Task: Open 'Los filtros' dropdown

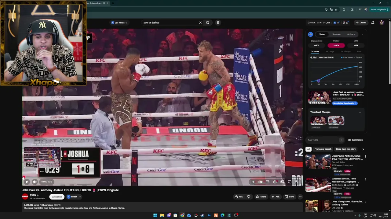Action: click(x=119, y=23)
